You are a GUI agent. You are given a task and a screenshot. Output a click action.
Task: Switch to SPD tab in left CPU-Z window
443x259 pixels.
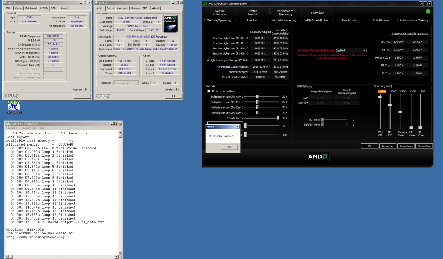tap(54, 8)
